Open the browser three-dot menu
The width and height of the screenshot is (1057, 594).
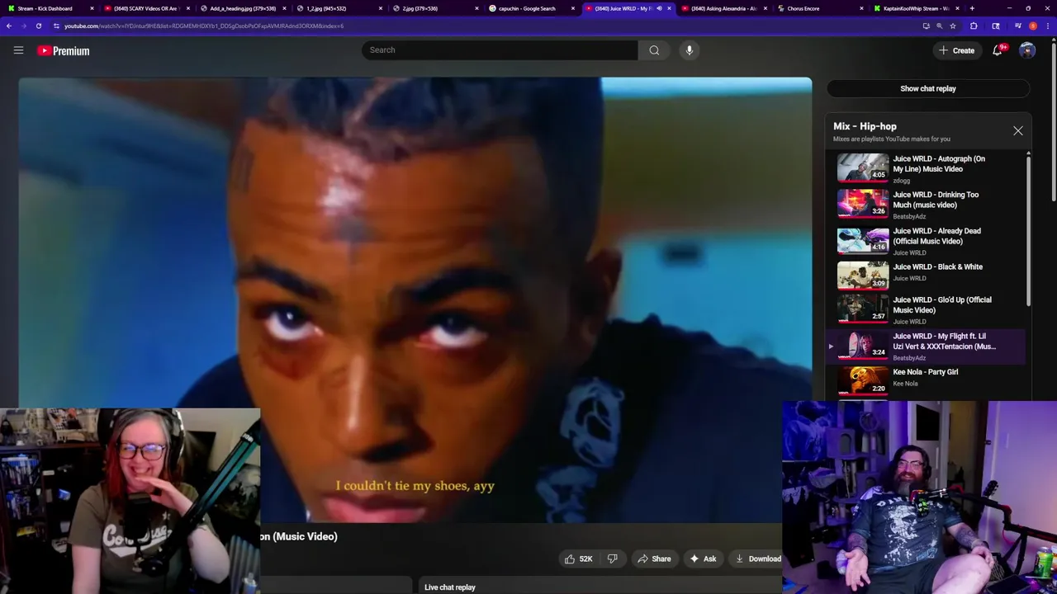point(1048,26)
